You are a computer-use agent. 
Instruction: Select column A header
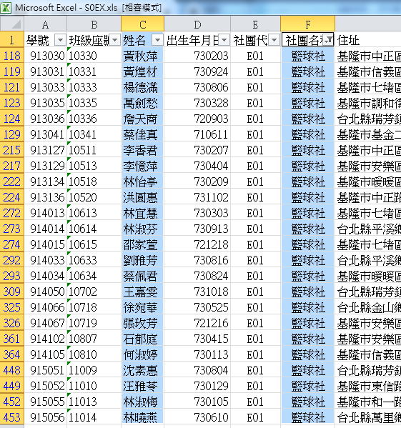pos(45,24)
